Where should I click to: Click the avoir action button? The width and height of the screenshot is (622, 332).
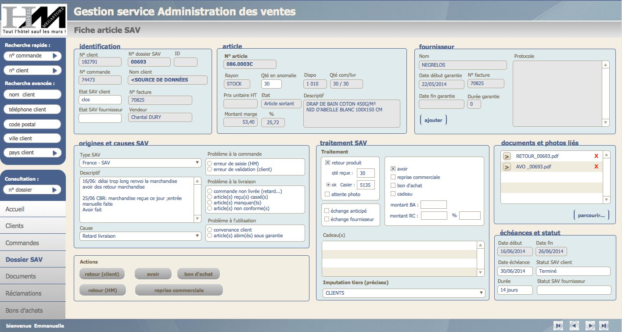[x=153, y=274]
